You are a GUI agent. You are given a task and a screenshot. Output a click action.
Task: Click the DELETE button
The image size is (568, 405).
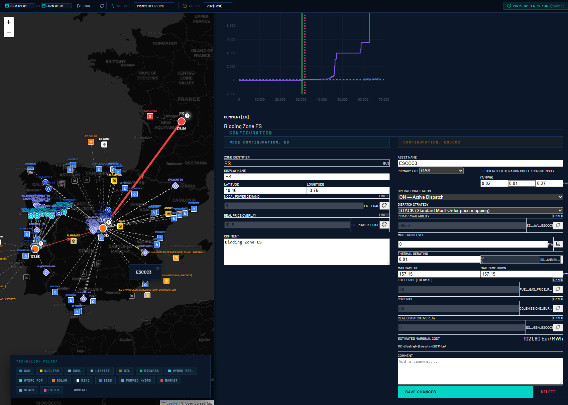pyautogui.click(x=548, y=392)
